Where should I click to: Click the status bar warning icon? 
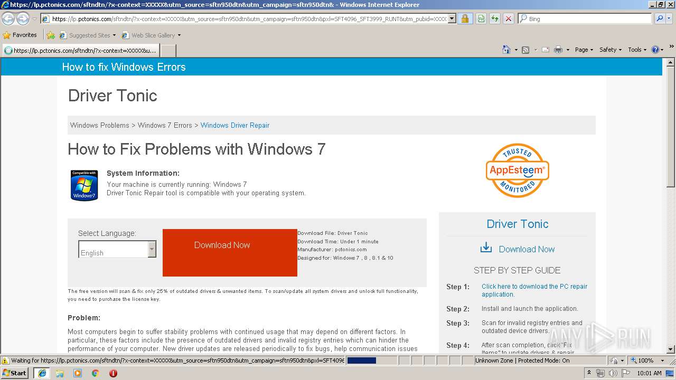(5, 360)
